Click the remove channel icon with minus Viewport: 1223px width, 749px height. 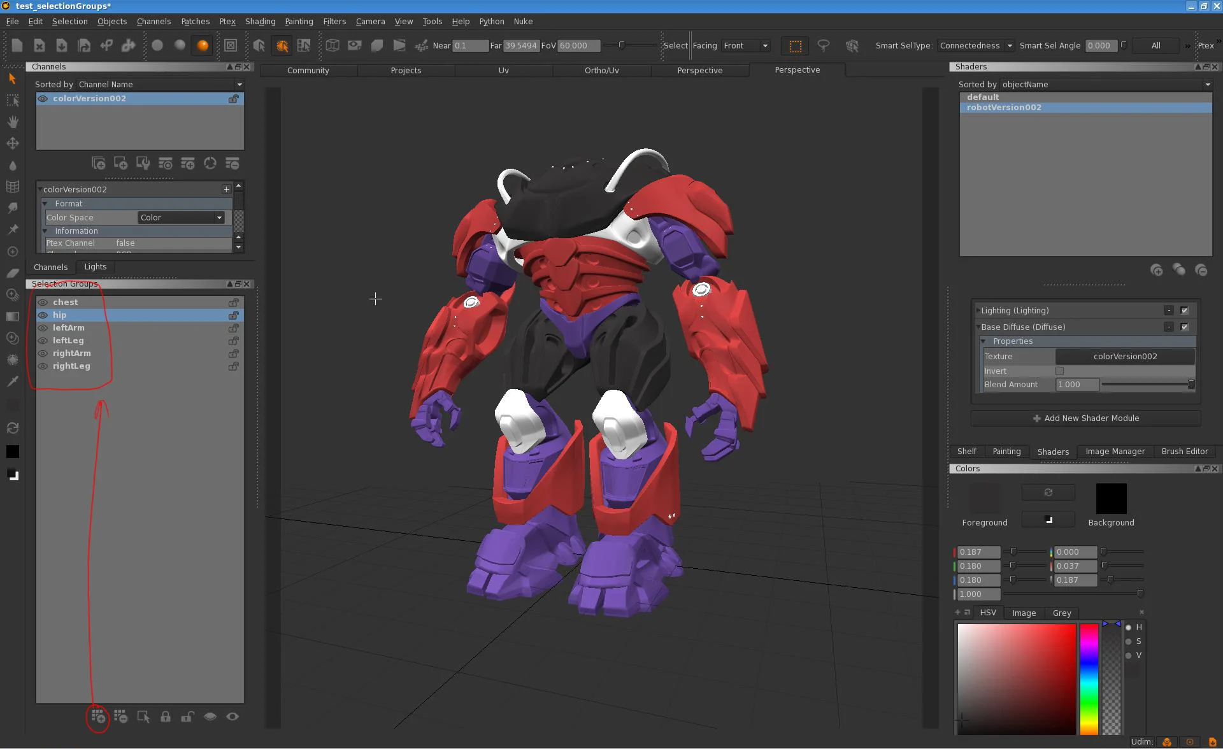click(232, 164)
